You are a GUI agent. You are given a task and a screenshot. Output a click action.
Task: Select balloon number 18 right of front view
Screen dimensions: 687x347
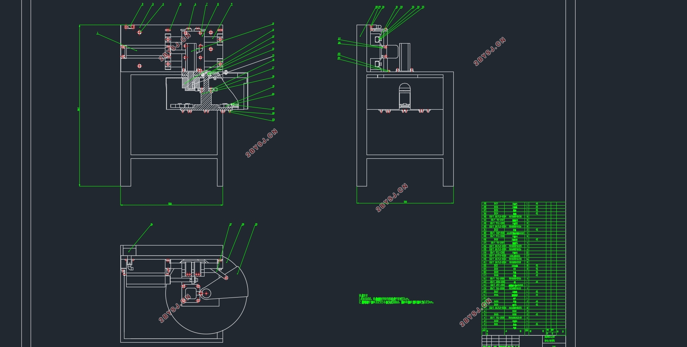273,77
